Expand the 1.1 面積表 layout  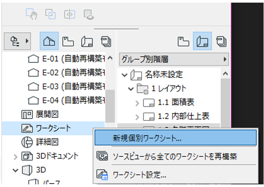coord(137,103)
